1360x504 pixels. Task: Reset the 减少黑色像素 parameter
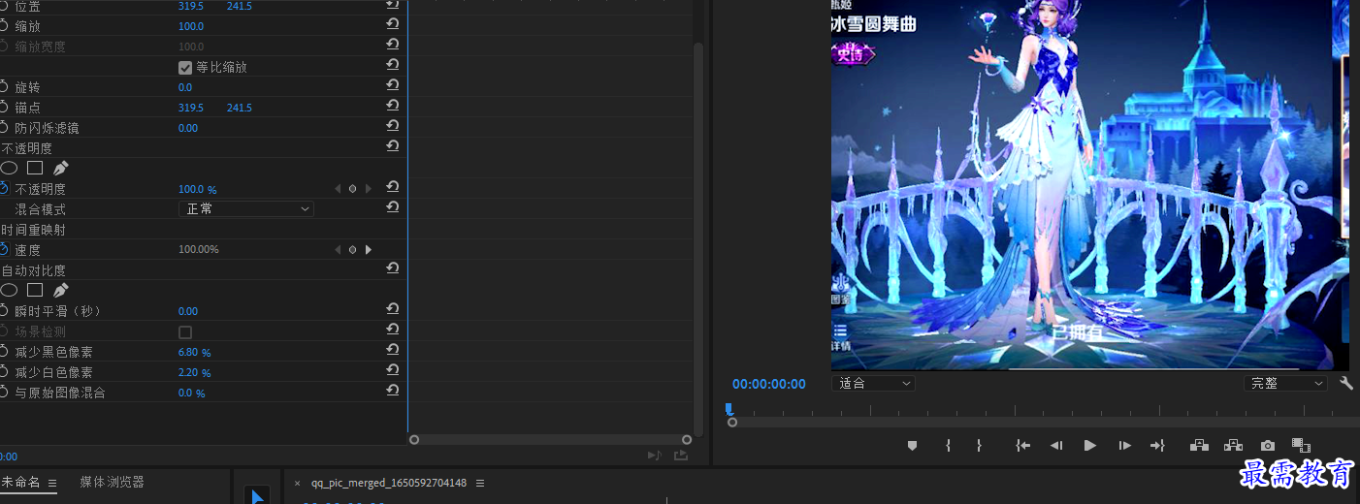pyautogui.click(x=392, y=350)
